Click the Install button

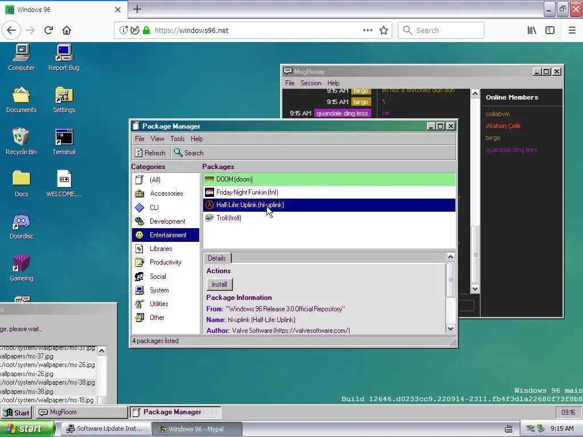tap(219, 285)
